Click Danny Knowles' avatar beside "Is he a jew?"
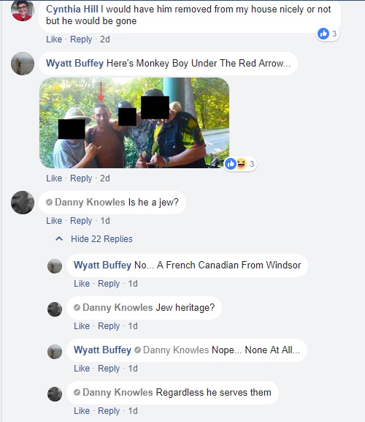The image size is (365, 422). coord(23,203)
